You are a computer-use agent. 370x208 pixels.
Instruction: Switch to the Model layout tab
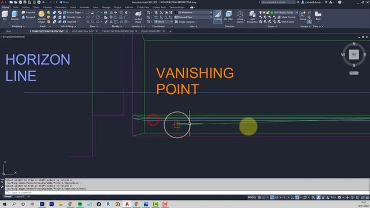click(8, 196)
